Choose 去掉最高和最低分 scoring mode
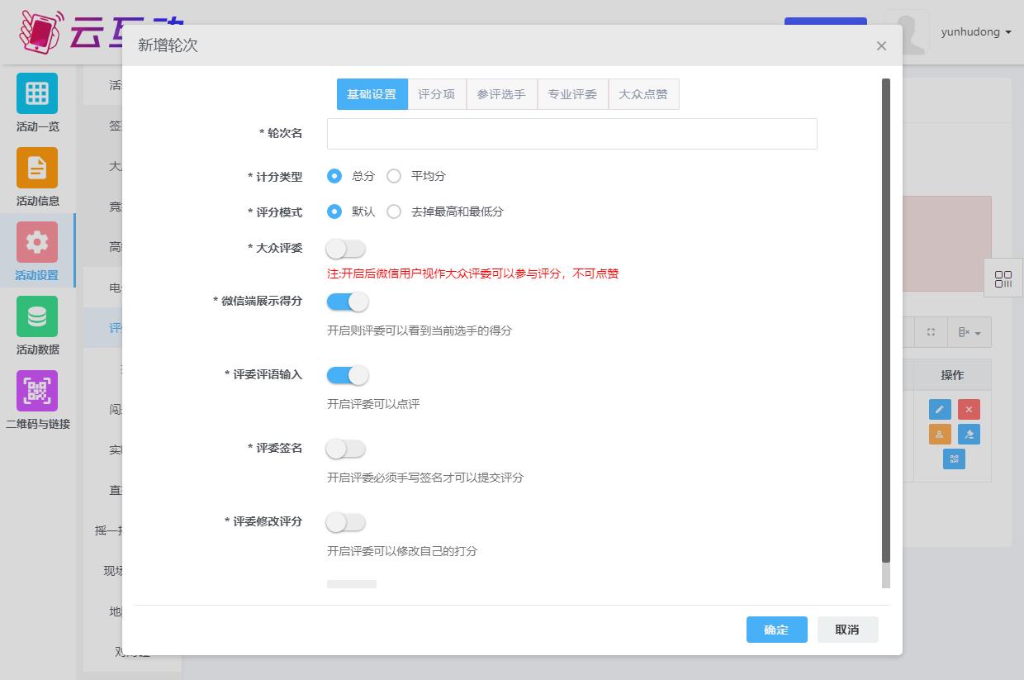Screen dimensions: 1024x680 tap(395, 212)
